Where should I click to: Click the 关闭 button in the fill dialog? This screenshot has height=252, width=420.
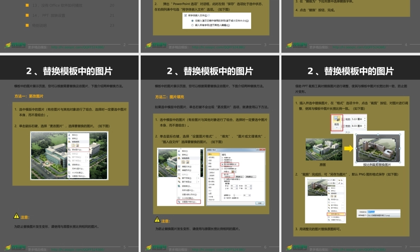[260, 203]
